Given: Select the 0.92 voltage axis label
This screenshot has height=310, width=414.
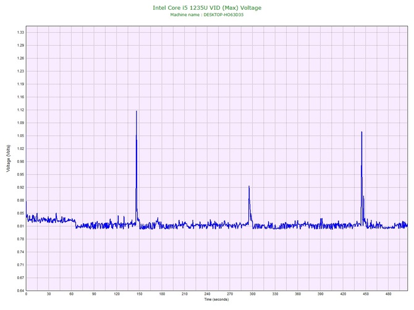Looking at the screenshot, I should pyautogui.click(x=20, y=187).
